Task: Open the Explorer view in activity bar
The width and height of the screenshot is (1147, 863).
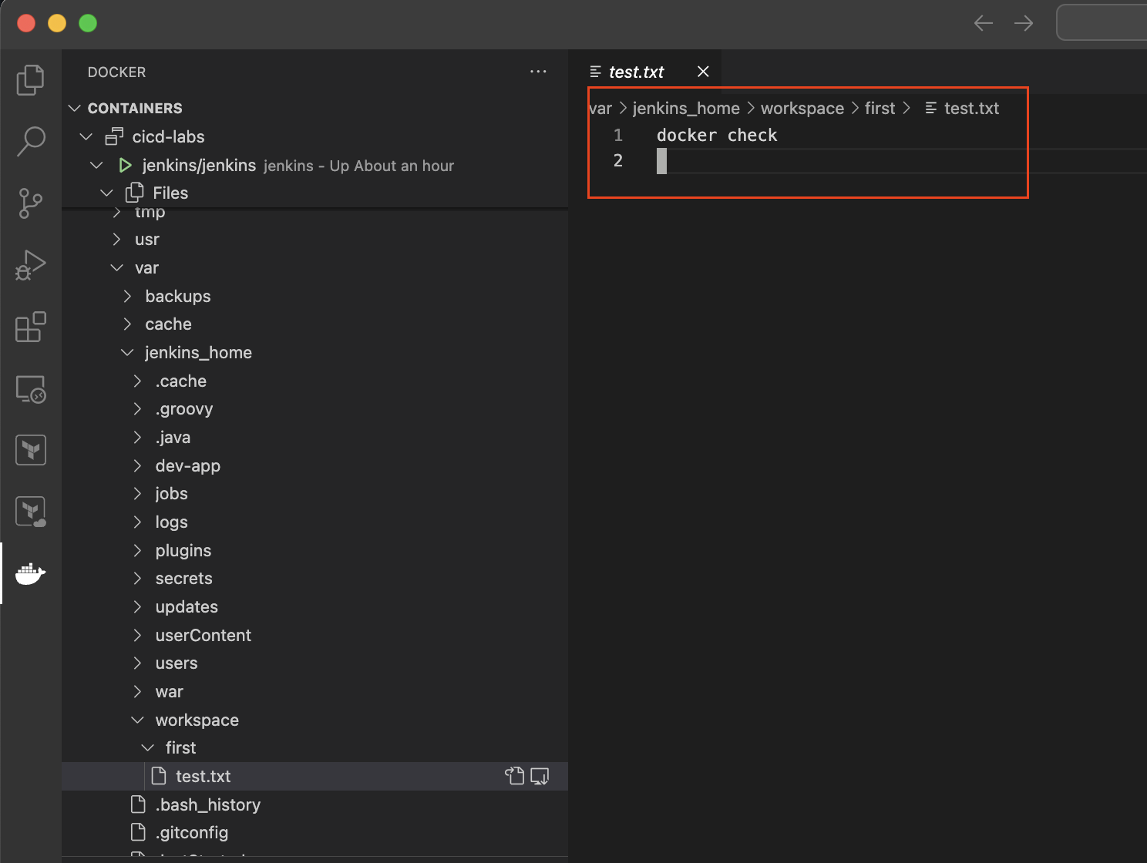Action: [x=31, y=80]
